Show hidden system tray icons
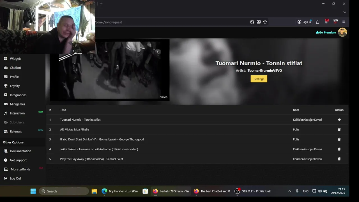The image size is (359, 202). point(290,191)
